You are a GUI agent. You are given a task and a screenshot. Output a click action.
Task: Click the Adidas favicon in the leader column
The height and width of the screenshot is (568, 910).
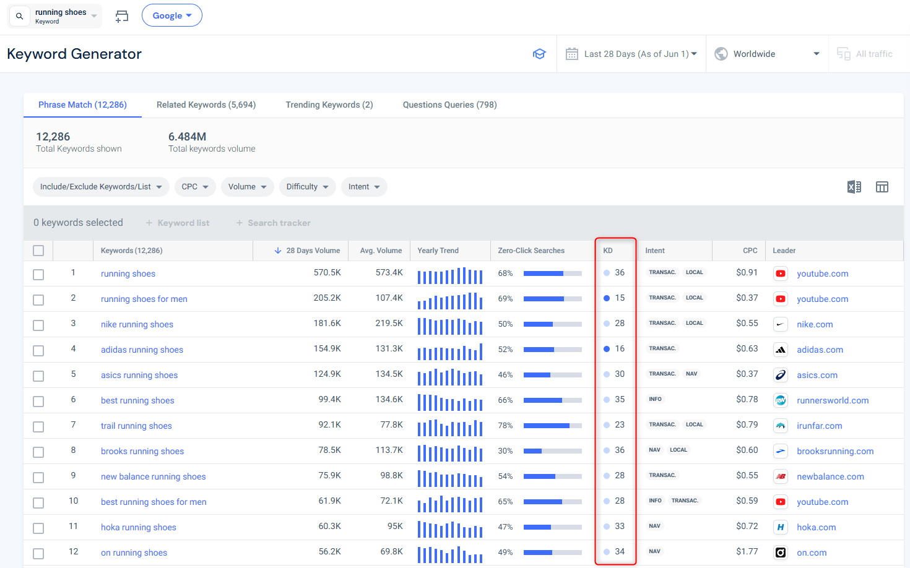pyautogui.click(x=781, y=350)
